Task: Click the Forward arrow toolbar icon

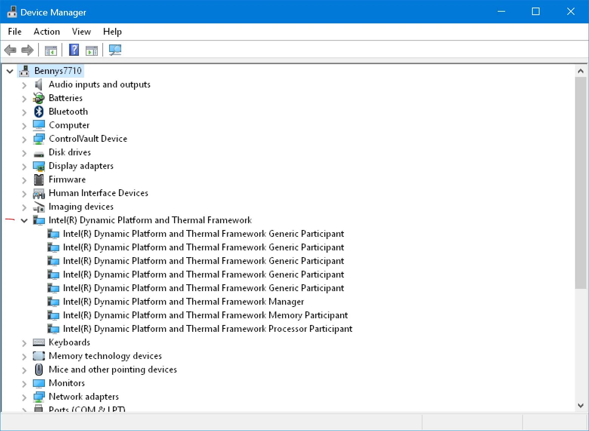Action: pyautogui.click(x=28, y=50)
